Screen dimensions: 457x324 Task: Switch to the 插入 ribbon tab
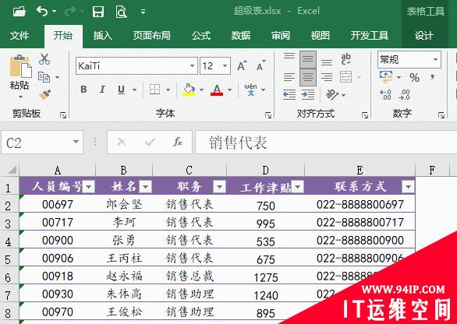(103, 36)
